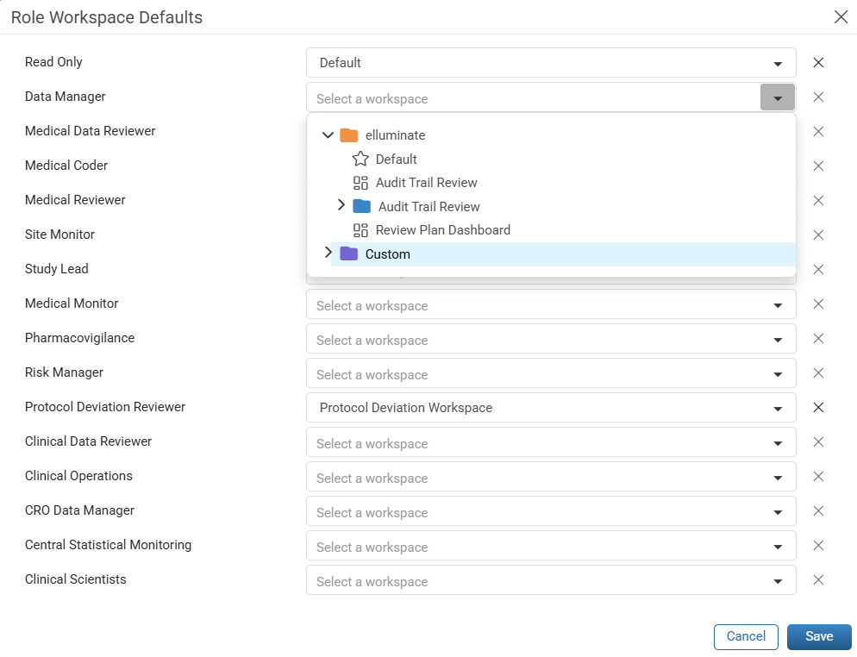Clear the Clinical Scientists row
The height and width of the screenshot is (657, 857).
(817, 579)
